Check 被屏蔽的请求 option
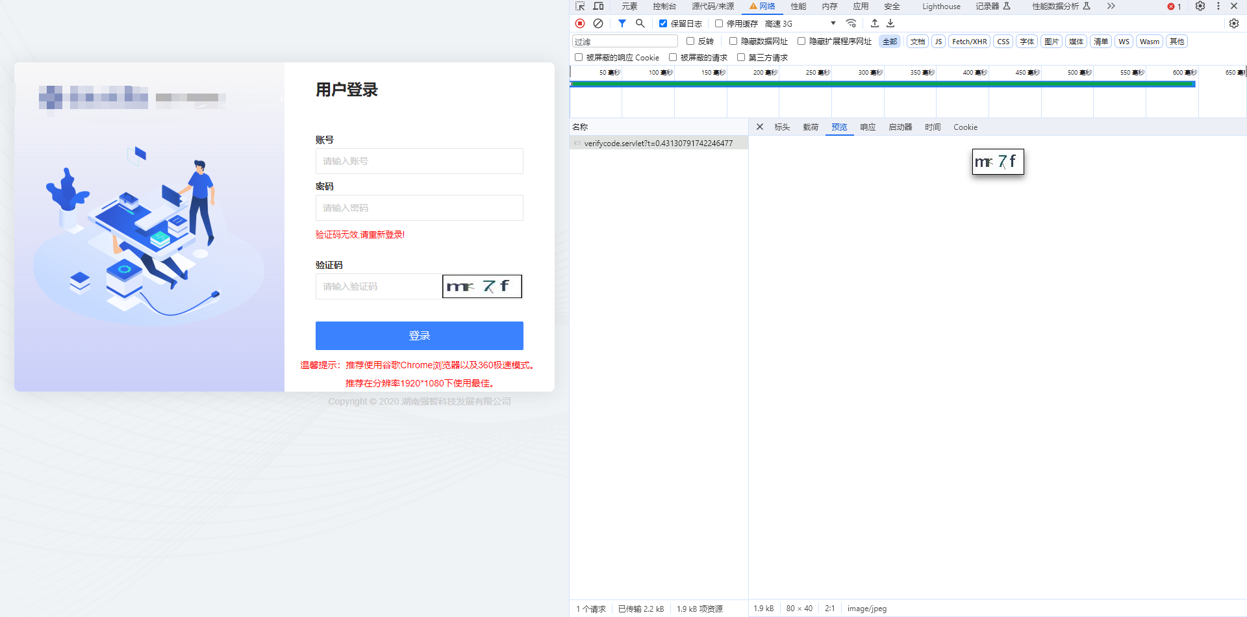 coord(673,57)
